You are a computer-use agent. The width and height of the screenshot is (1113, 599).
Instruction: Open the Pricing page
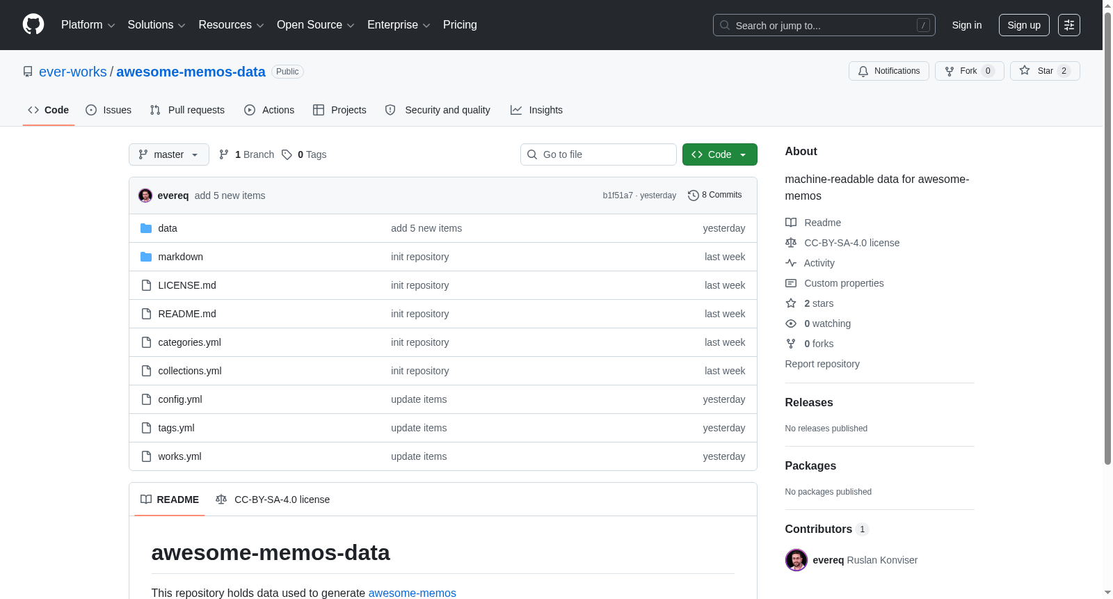click(460, 25)
